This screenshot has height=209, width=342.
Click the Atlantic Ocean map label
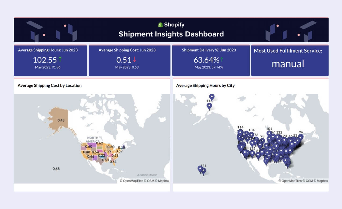(147, 175)
